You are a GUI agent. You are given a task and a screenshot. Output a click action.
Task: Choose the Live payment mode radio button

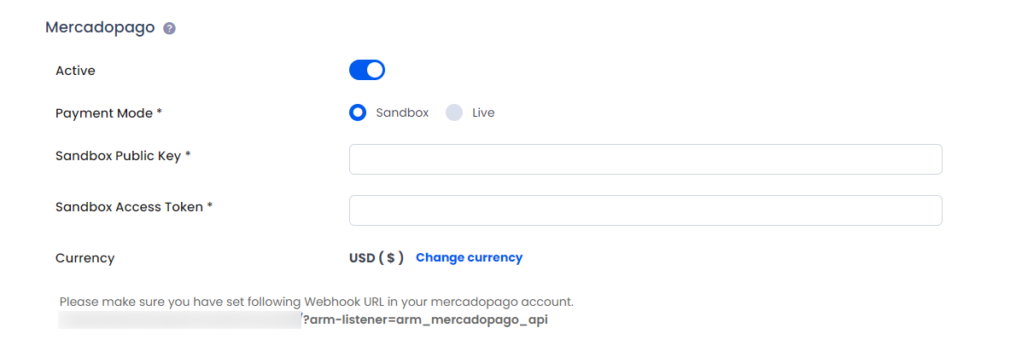tap(454, 112)
